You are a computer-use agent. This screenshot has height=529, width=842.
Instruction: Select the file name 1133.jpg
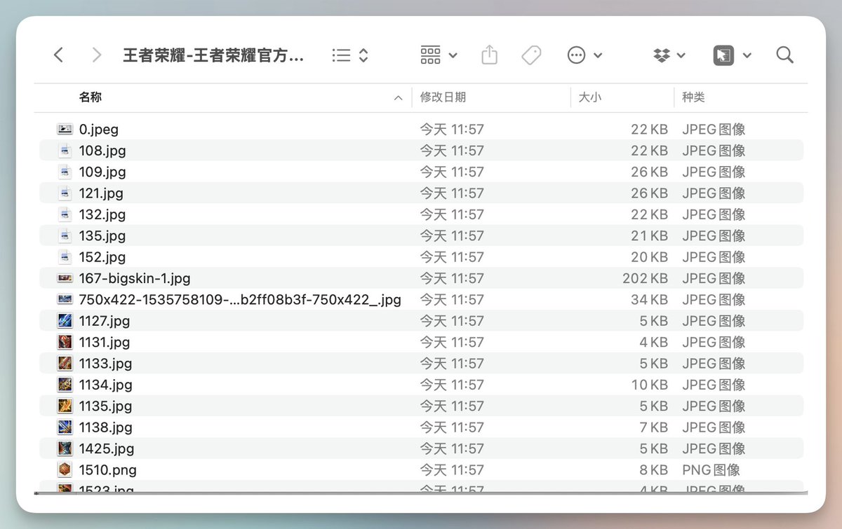pos(105,363)
